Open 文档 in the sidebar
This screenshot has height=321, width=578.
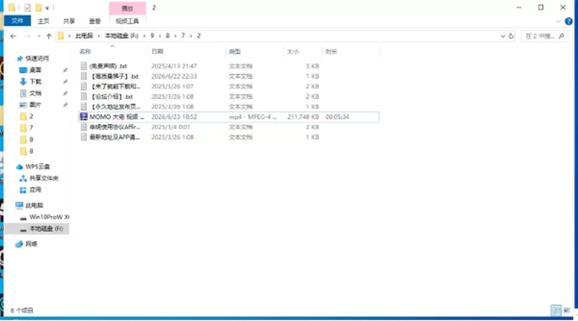click(36, 93)
